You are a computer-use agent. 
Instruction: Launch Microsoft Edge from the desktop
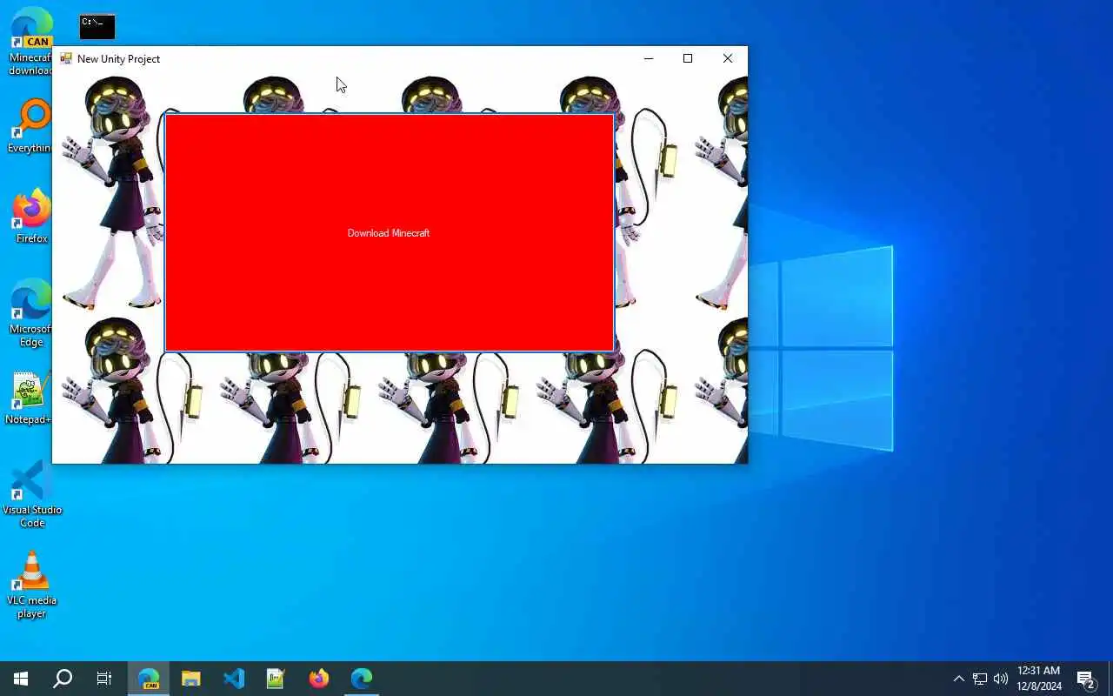pos(31,313)
